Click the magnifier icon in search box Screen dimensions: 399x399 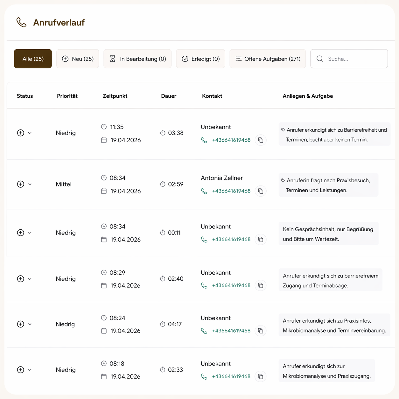click(x=320, y=59)
